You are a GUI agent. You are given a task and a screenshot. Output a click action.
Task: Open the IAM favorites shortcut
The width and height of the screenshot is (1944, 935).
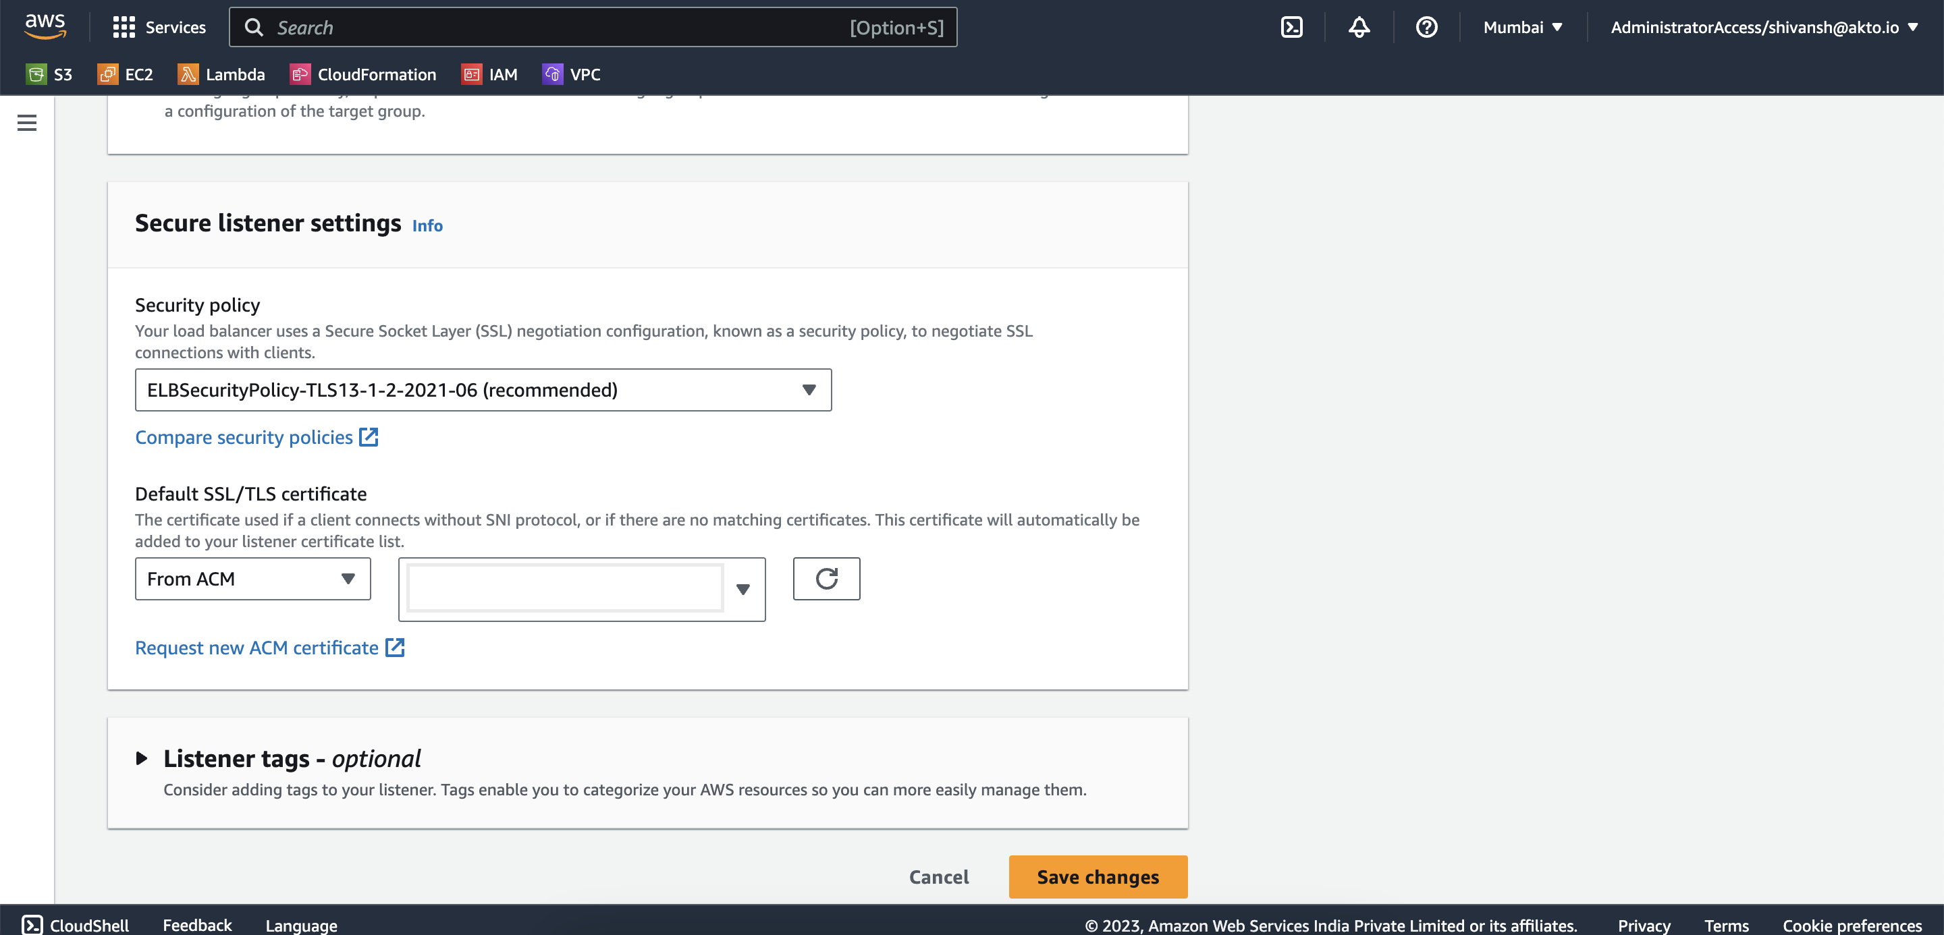491,74
